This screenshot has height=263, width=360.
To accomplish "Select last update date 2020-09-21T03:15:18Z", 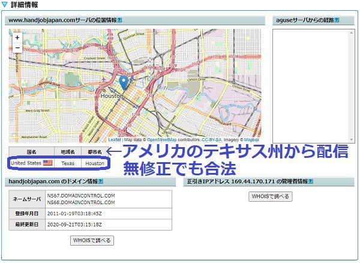I will pos(74,225).
